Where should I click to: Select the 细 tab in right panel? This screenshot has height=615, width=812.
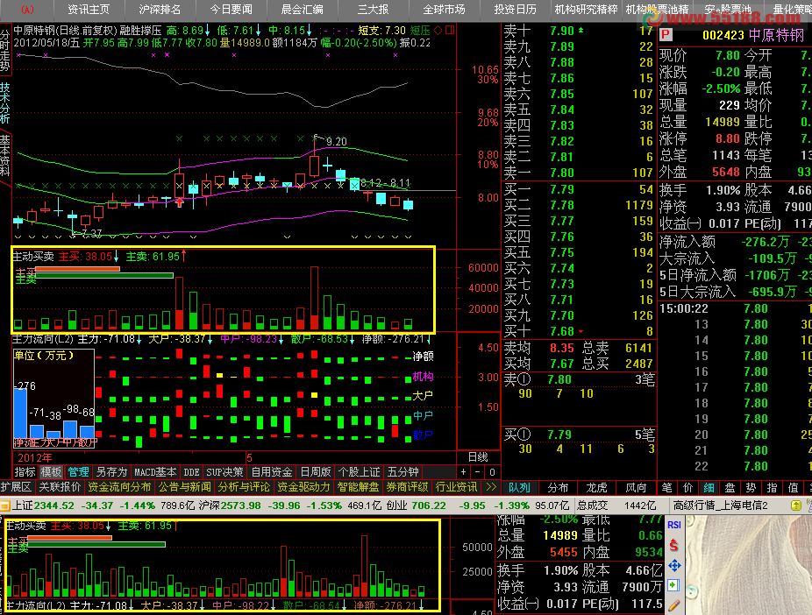point(709,487)
